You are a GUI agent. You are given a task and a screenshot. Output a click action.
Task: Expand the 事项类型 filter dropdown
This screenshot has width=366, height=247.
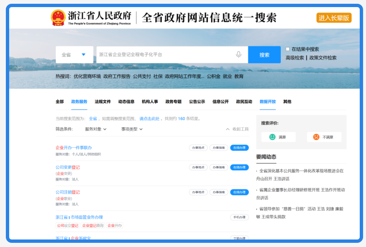click(132, 129)
